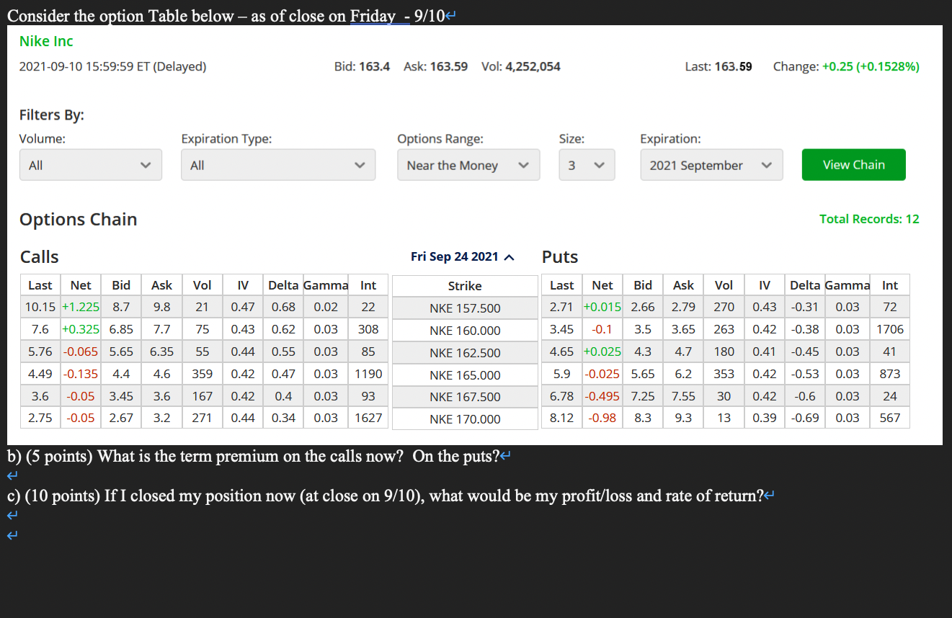Click the Nike Inc title
Viewport: 952px width, 618px height.
coord(46,42)
